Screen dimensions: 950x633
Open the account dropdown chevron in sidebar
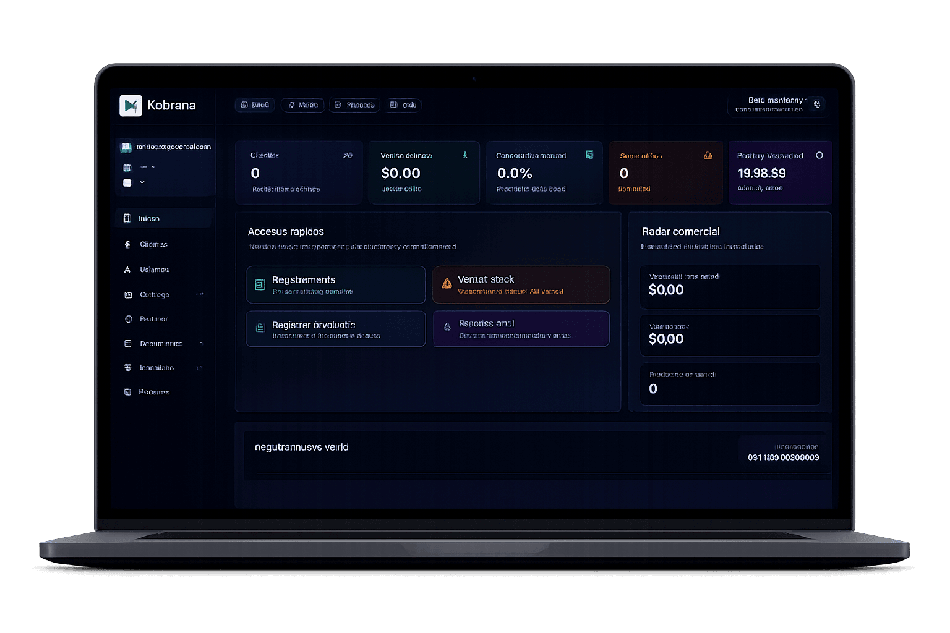click(x=142, y=182)
